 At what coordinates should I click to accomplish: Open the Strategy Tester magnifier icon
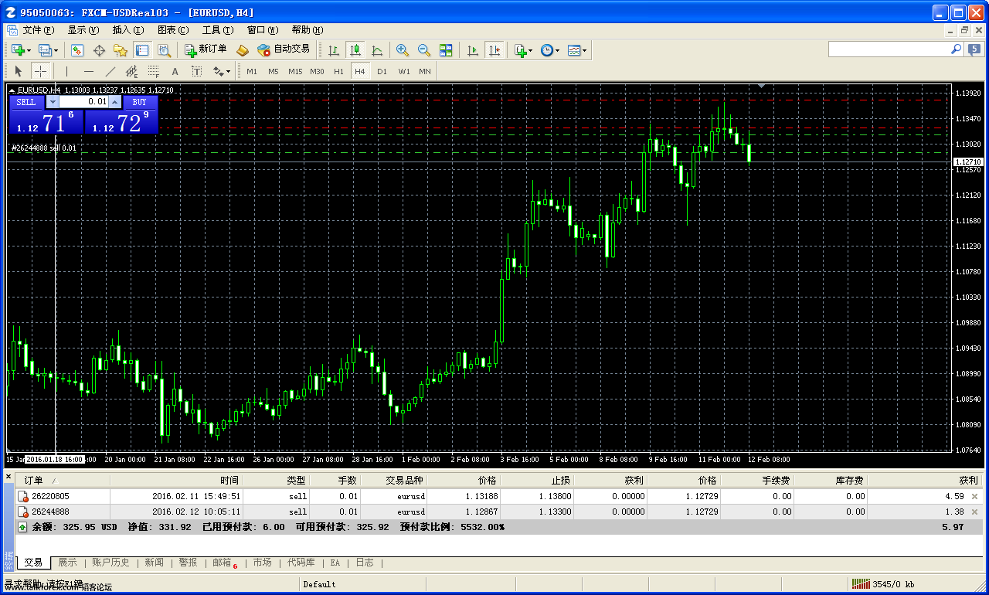[164, 50]
